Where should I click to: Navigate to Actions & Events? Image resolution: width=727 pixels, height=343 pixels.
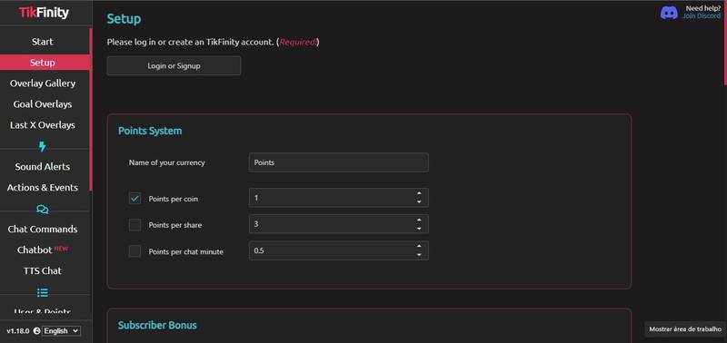click(x=42, y=188)
